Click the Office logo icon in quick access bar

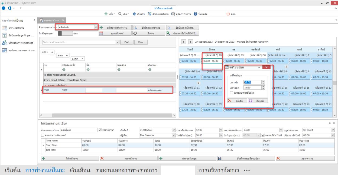[x=9, y=8]
